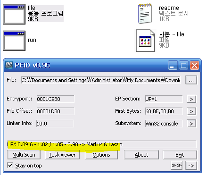Open First Bytes details arrow button
Screen dimensions: 215x175
click(x=191, y=111)
